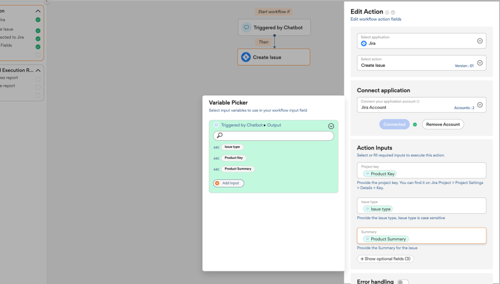Click the magnifier icon in Variable Picker search

[x=220, y=136]
